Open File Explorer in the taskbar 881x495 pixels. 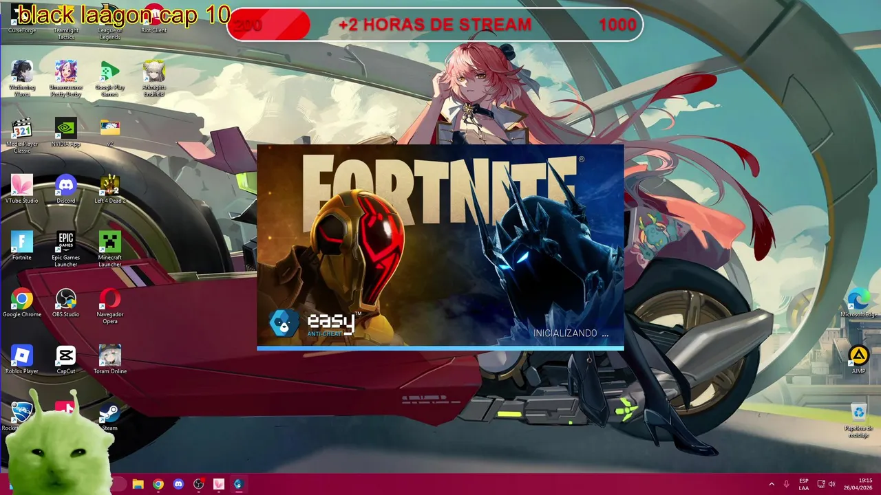point(138,484)
